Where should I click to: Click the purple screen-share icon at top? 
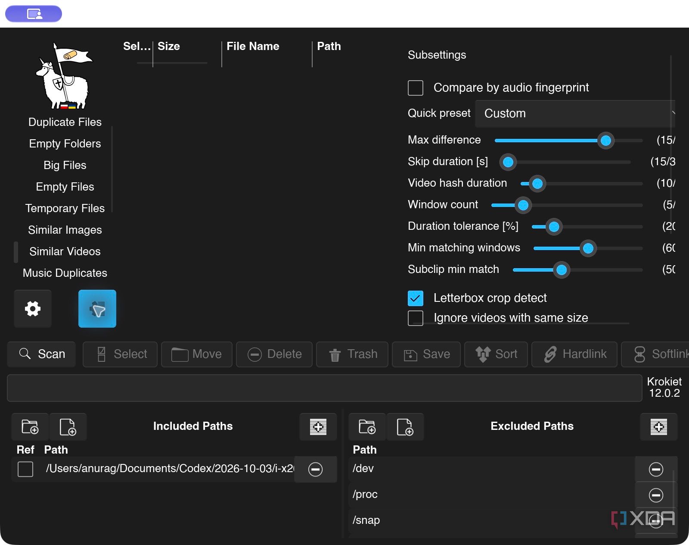(x=34, y=14)
